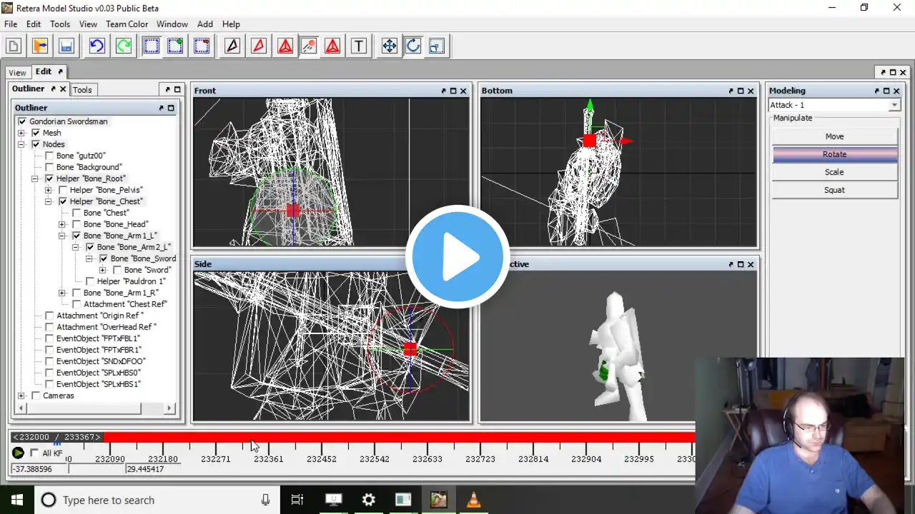The image size is (915, 514).
Task: Open Windows Settings gear on taskbar
Action: 368,500
